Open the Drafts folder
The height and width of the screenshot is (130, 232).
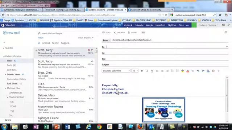[x=11, y=65]
